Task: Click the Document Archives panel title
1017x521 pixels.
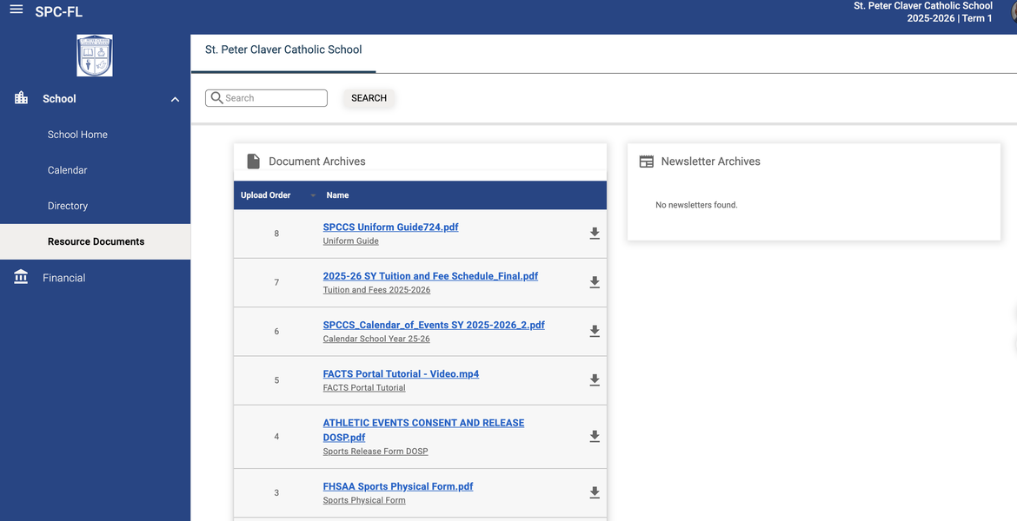Action: 317,162
